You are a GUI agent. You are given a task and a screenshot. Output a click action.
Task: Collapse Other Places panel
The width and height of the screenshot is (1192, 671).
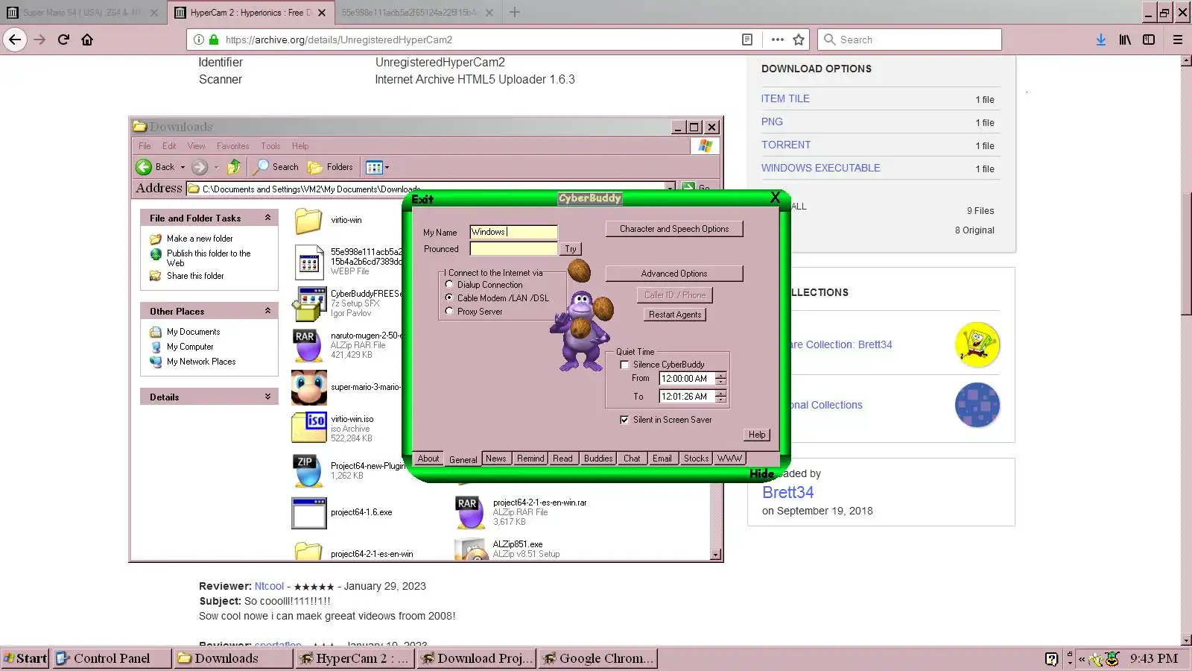click(267, 311)
